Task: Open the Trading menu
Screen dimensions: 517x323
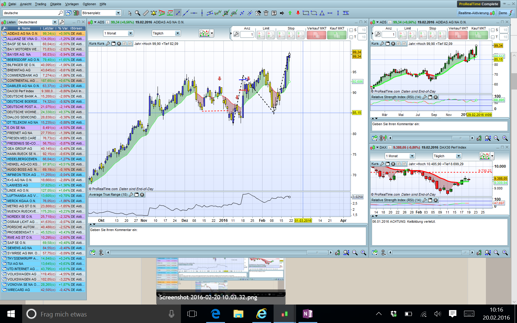Action: point(40,4)
